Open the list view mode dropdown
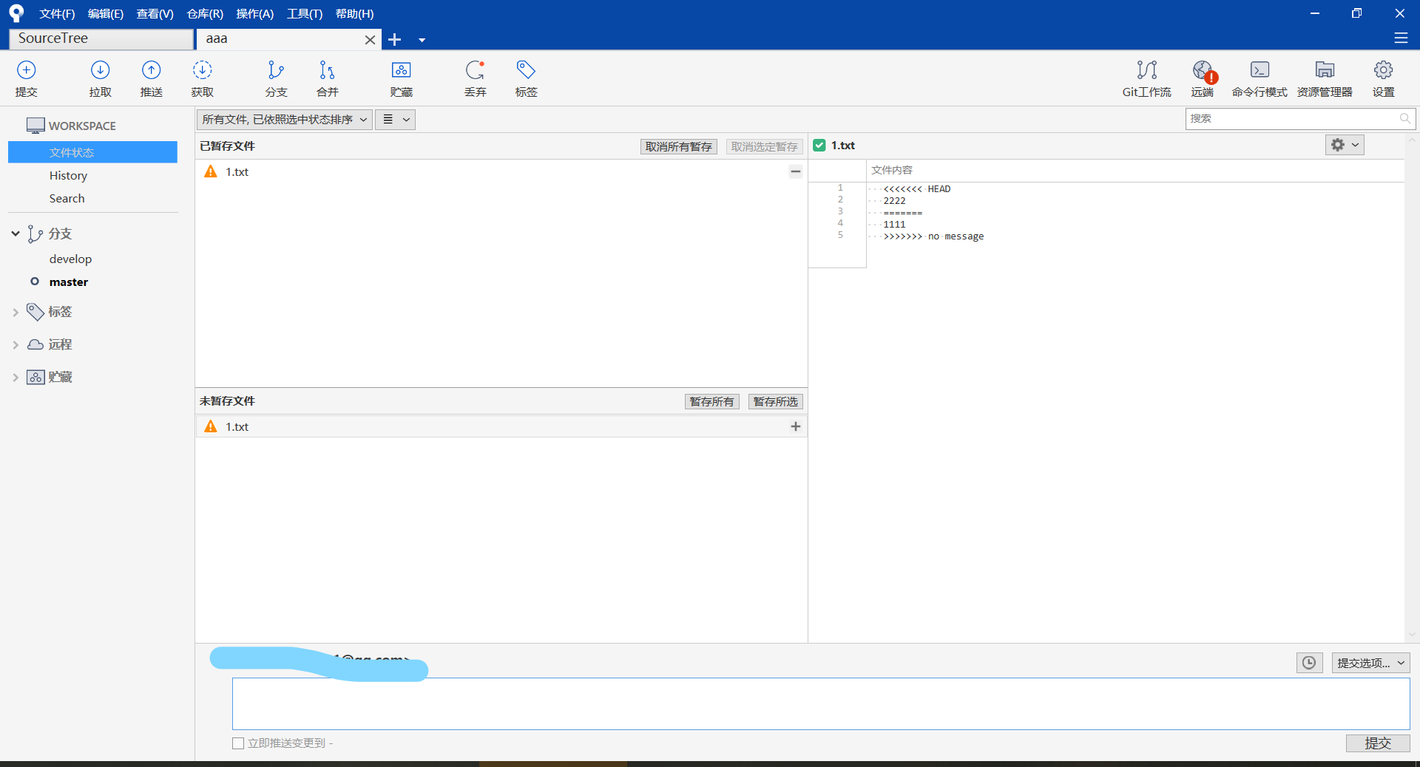 click(x=396, y=120)
